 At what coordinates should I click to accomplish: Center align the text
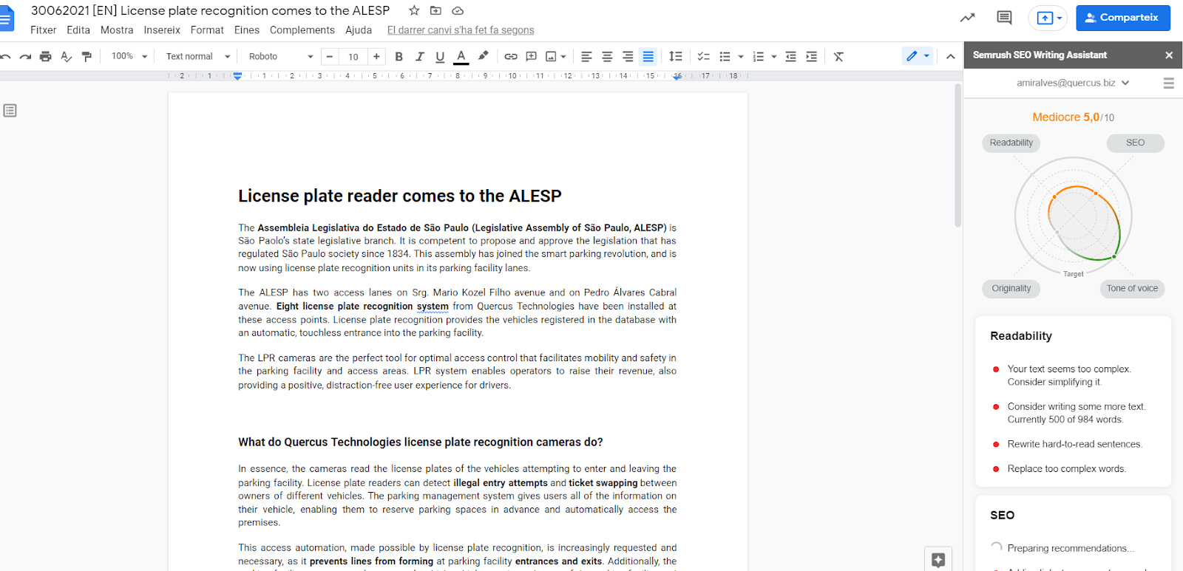point(607,56)
